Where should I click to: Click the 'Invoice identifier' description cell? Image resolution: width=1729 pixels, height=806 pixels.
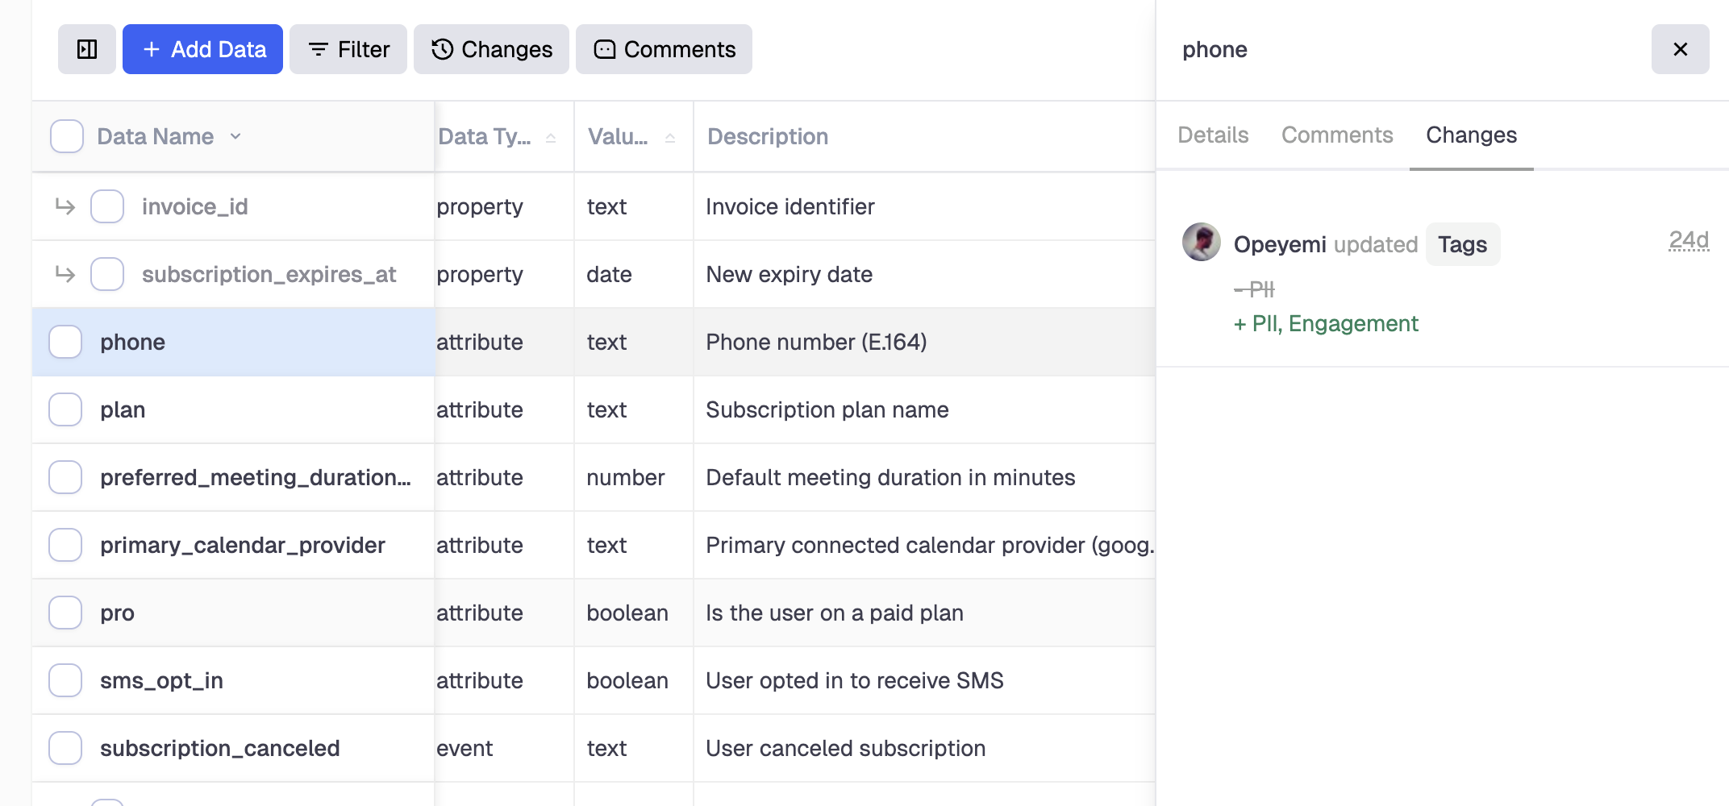[x=790, y=206]
